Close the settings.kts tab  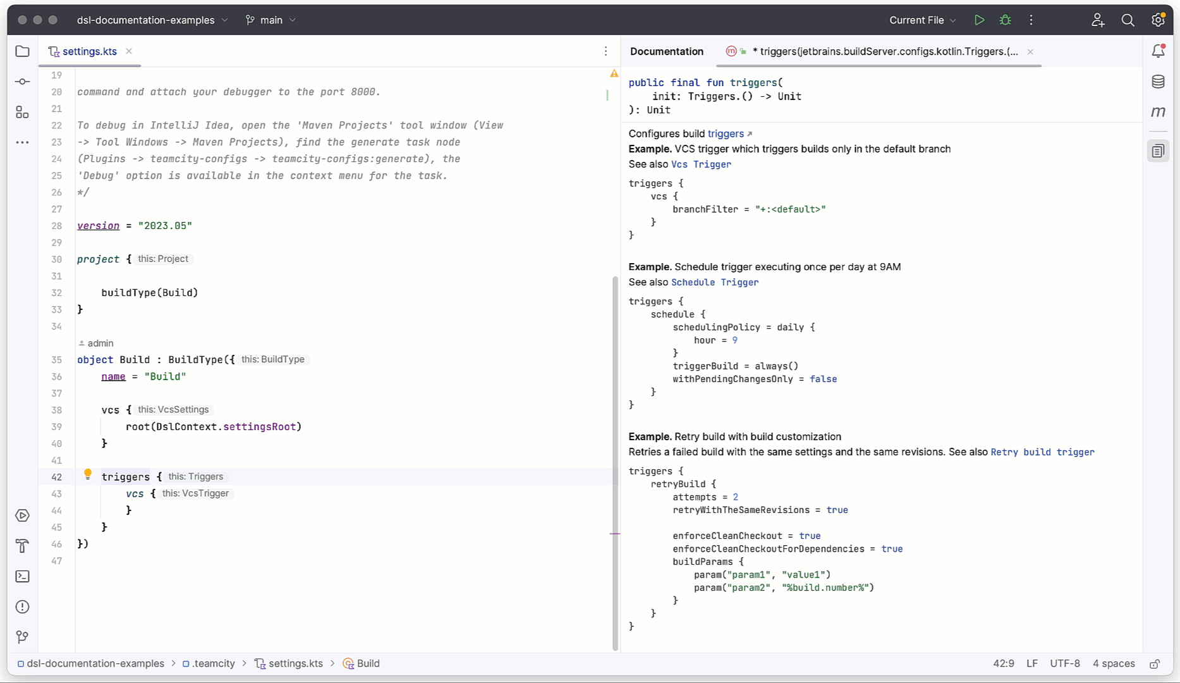129,51
